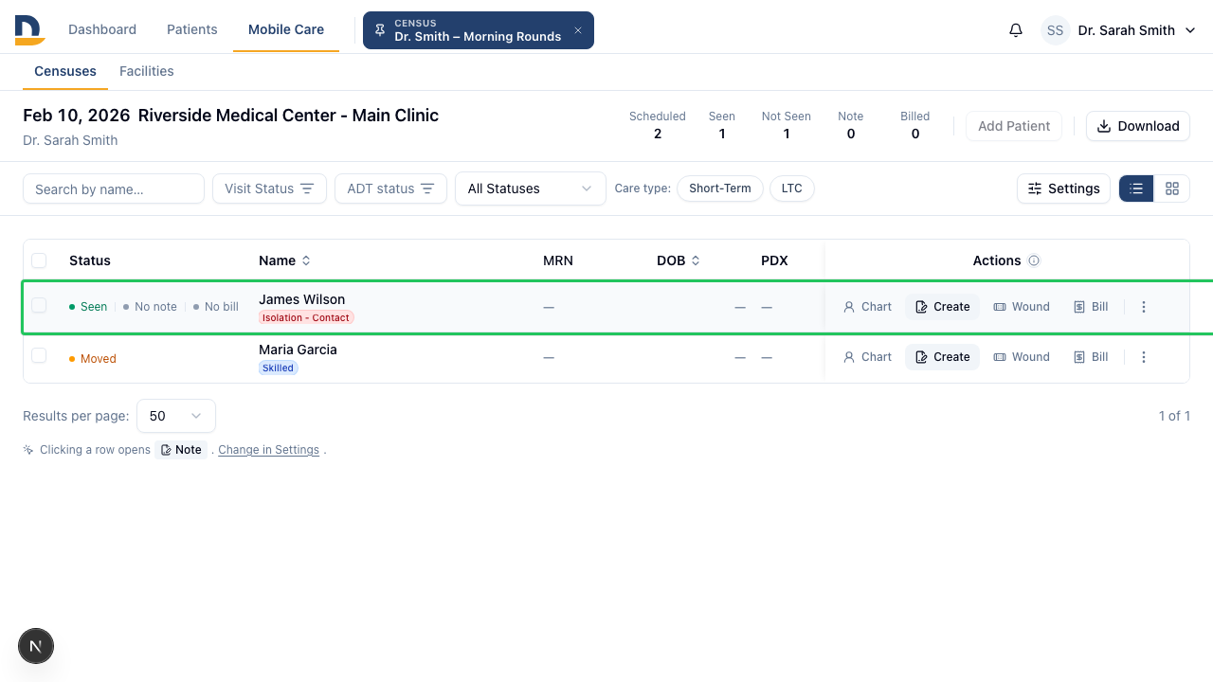This screenshot has width=1213, height=682.
Task: Open the notifications bell
Action: [1016, 30]
